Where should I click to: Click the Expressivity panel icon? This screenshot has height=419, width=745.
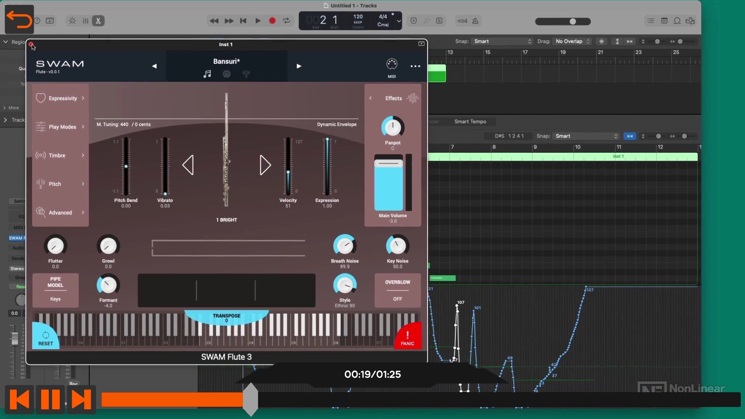pyautogui.click(x=40, y=98)
